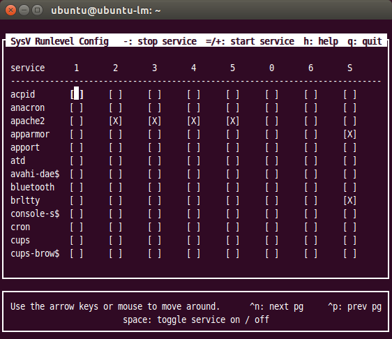This screenshot has width=392, height=339.
Task: Click the 'h: help' header hint
Action: point(321,41)
